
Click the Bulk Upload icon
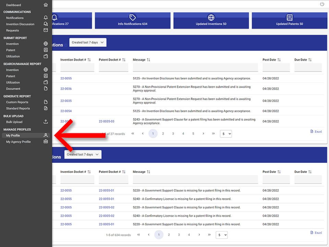point(46,122)
